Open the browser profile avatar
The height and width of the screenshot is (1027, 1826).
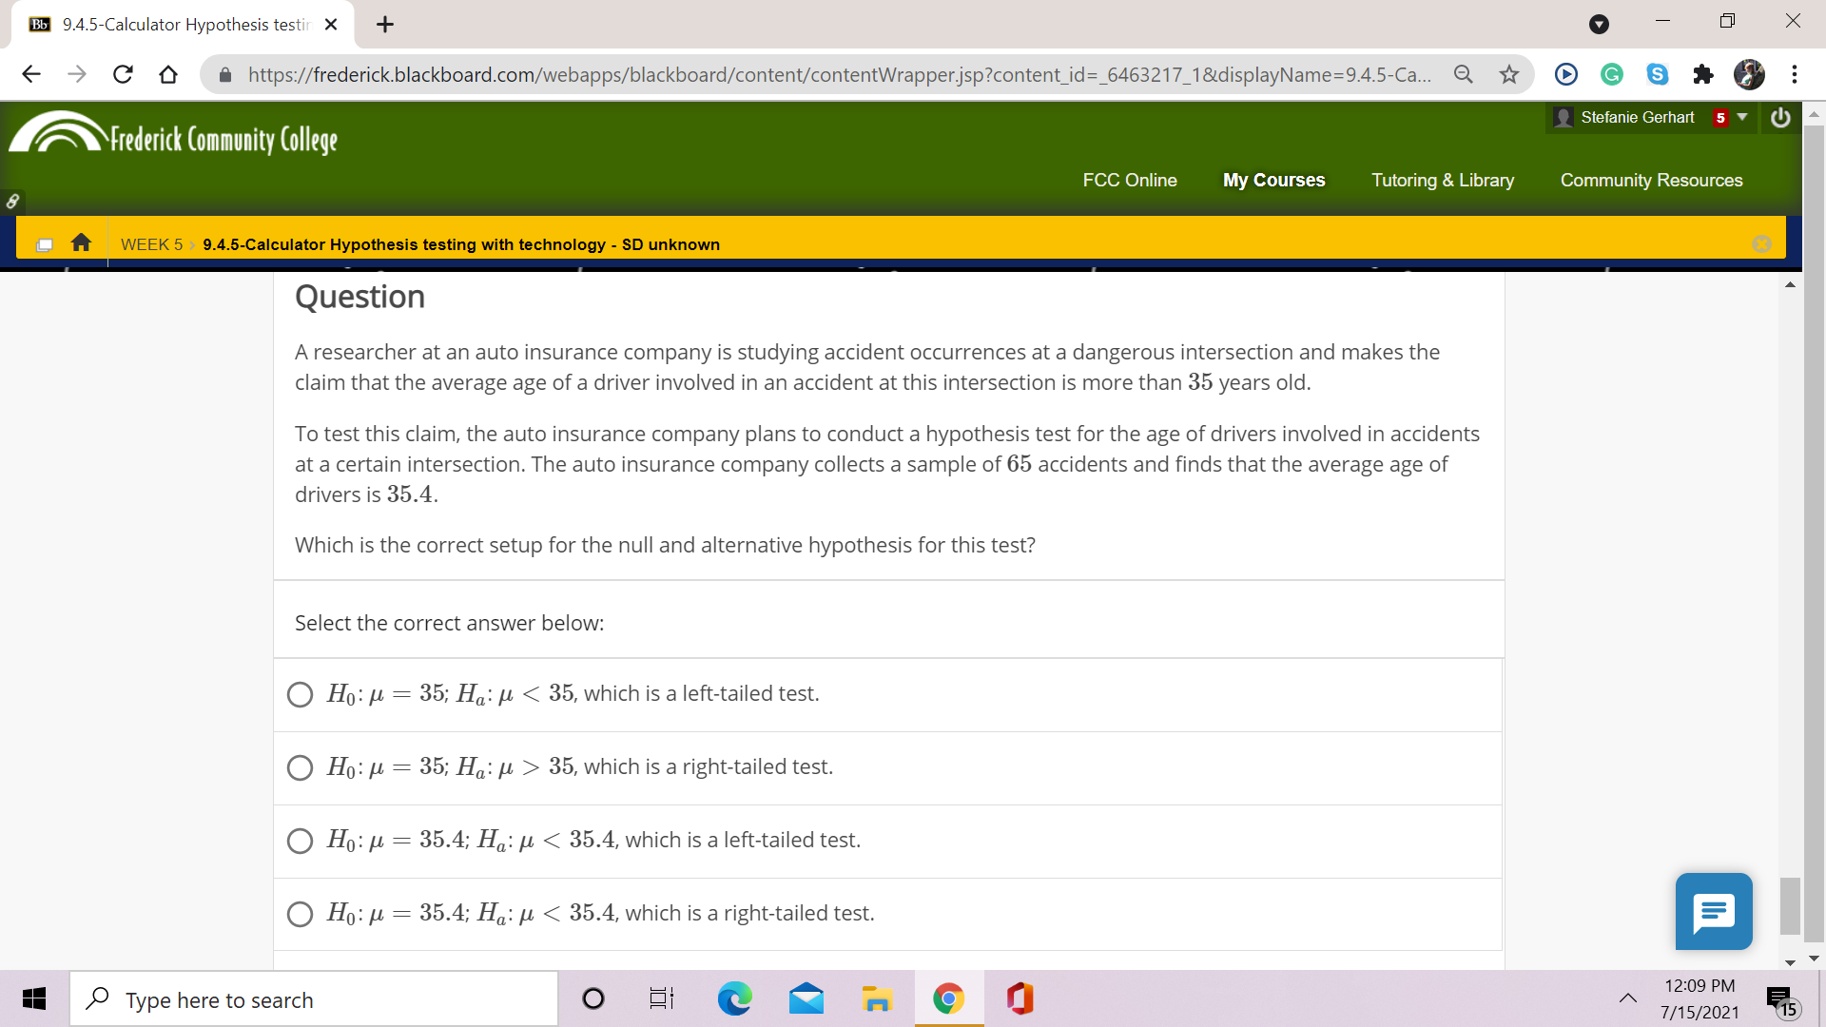(x=1749, y=74)
